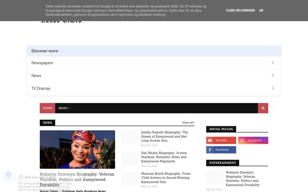Image resolution: width=308 pixels, height=192 pixels.
Task: Open the Facebook social plugin button
Action: (x=221, y=150)
